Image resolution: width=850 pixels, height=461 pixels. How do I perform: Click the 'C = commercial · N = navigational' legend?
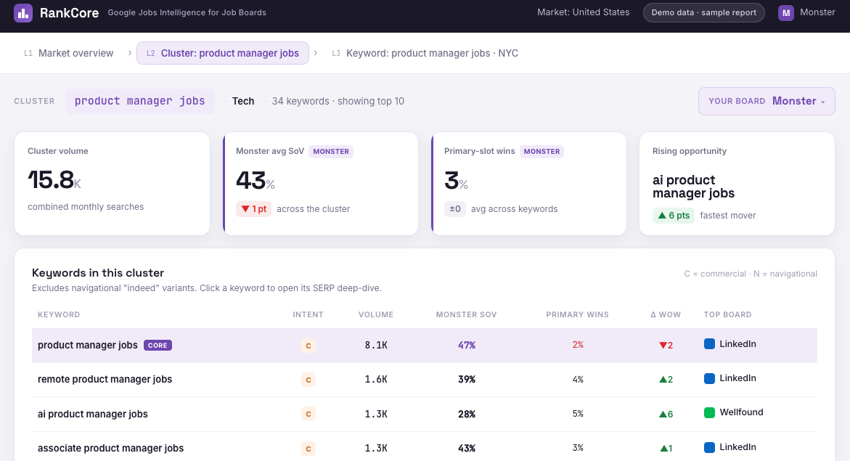pyautogui.click(x=751, y=274)
